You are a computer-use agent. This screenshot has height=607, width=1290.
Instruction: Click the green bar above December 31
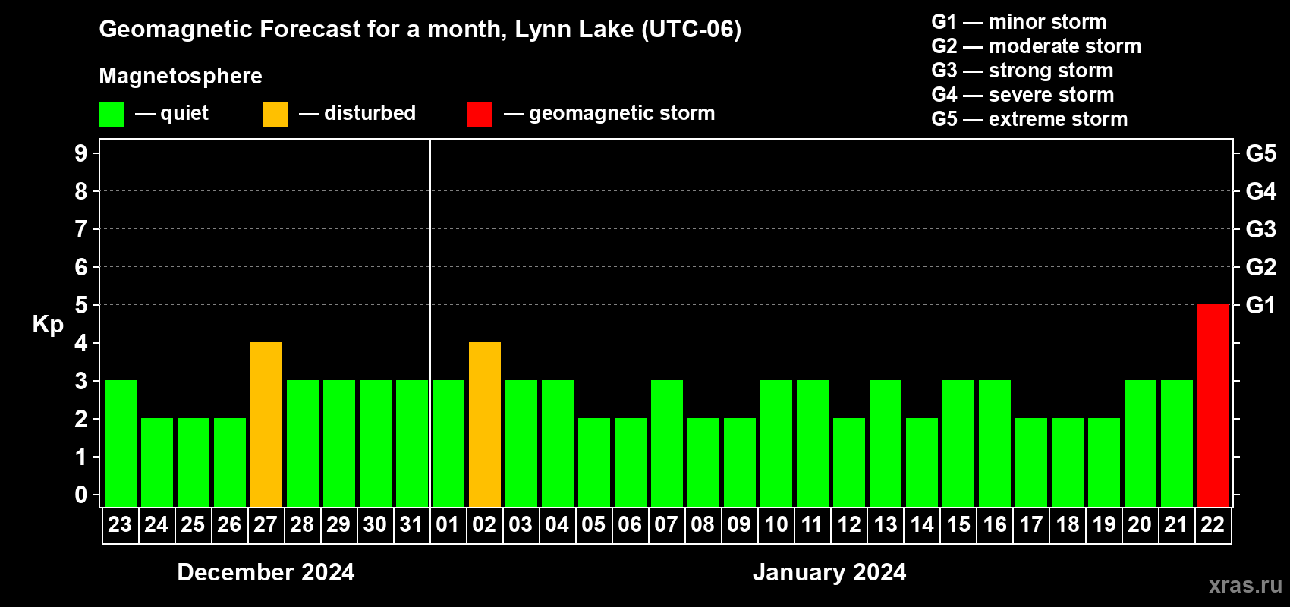click(x=412, y=443)
